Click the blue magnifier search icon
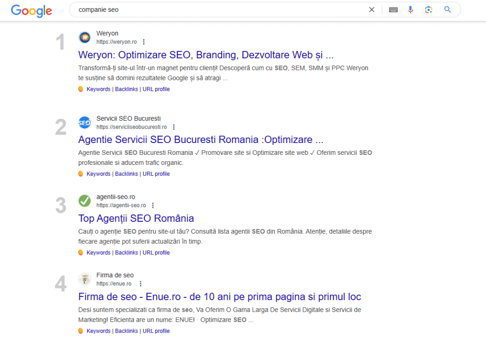Viewport: 486px width, 342px height. pyautogui.click(x=447, y=9)
